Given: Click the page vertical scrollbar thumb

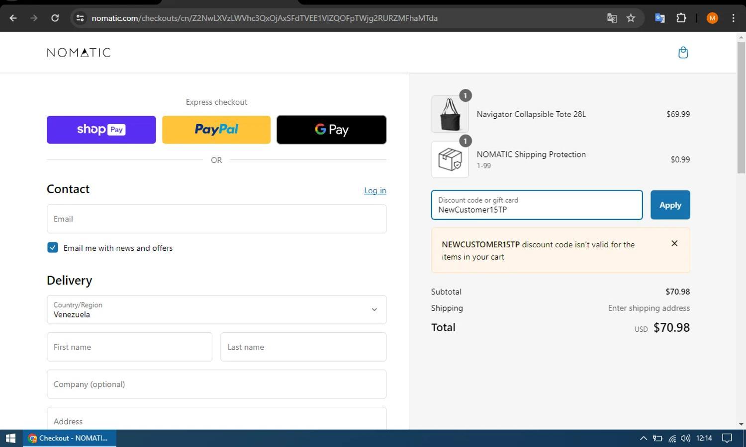Looking at the screenshot, I should point(741,108).
